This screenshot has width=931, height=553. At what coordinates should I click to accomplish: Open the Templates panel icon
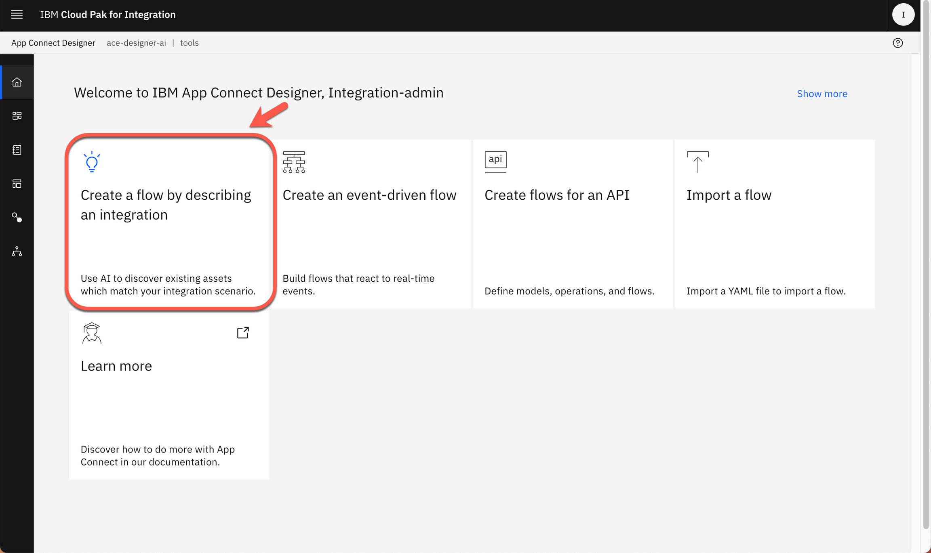coord(17,184)
